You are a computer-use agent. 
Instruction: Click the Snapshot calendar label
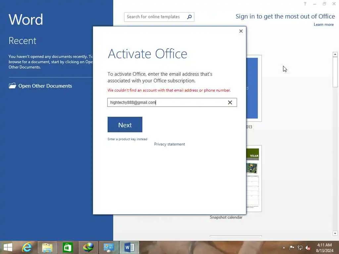click(226, 217)
